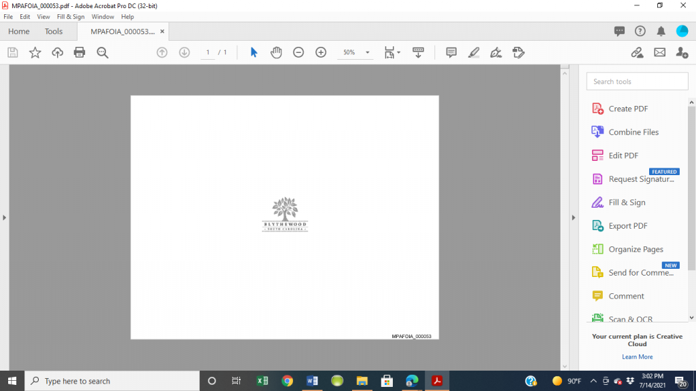This screenshot has width=696, height=391.
Task: Click the Learn More link
Action: pyautogui.click(x=637, y=356)
